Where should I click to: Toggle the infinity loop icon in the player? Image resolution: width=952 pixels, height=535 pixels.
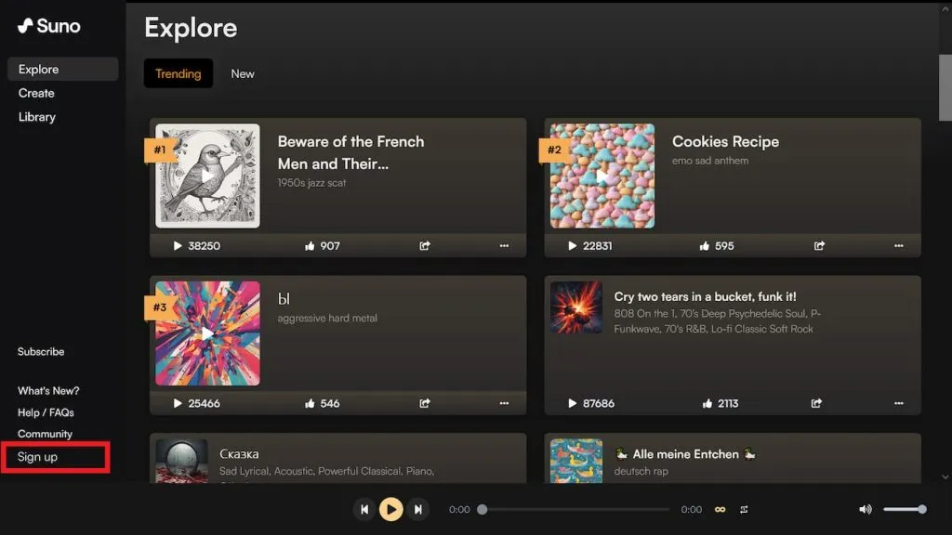[x=720, y=509]
